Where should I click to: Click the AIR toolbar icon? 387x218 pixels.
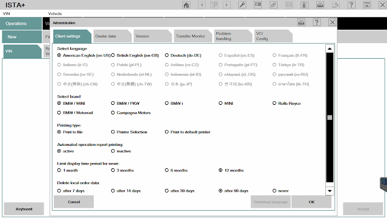pyautogui.click(x=336, y=5)
